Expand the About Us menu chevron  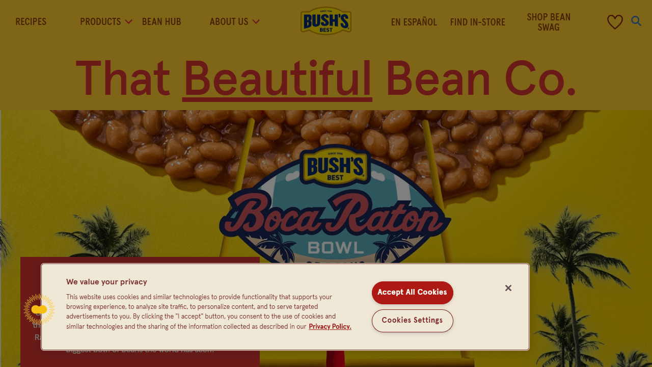tap(256, 21)
